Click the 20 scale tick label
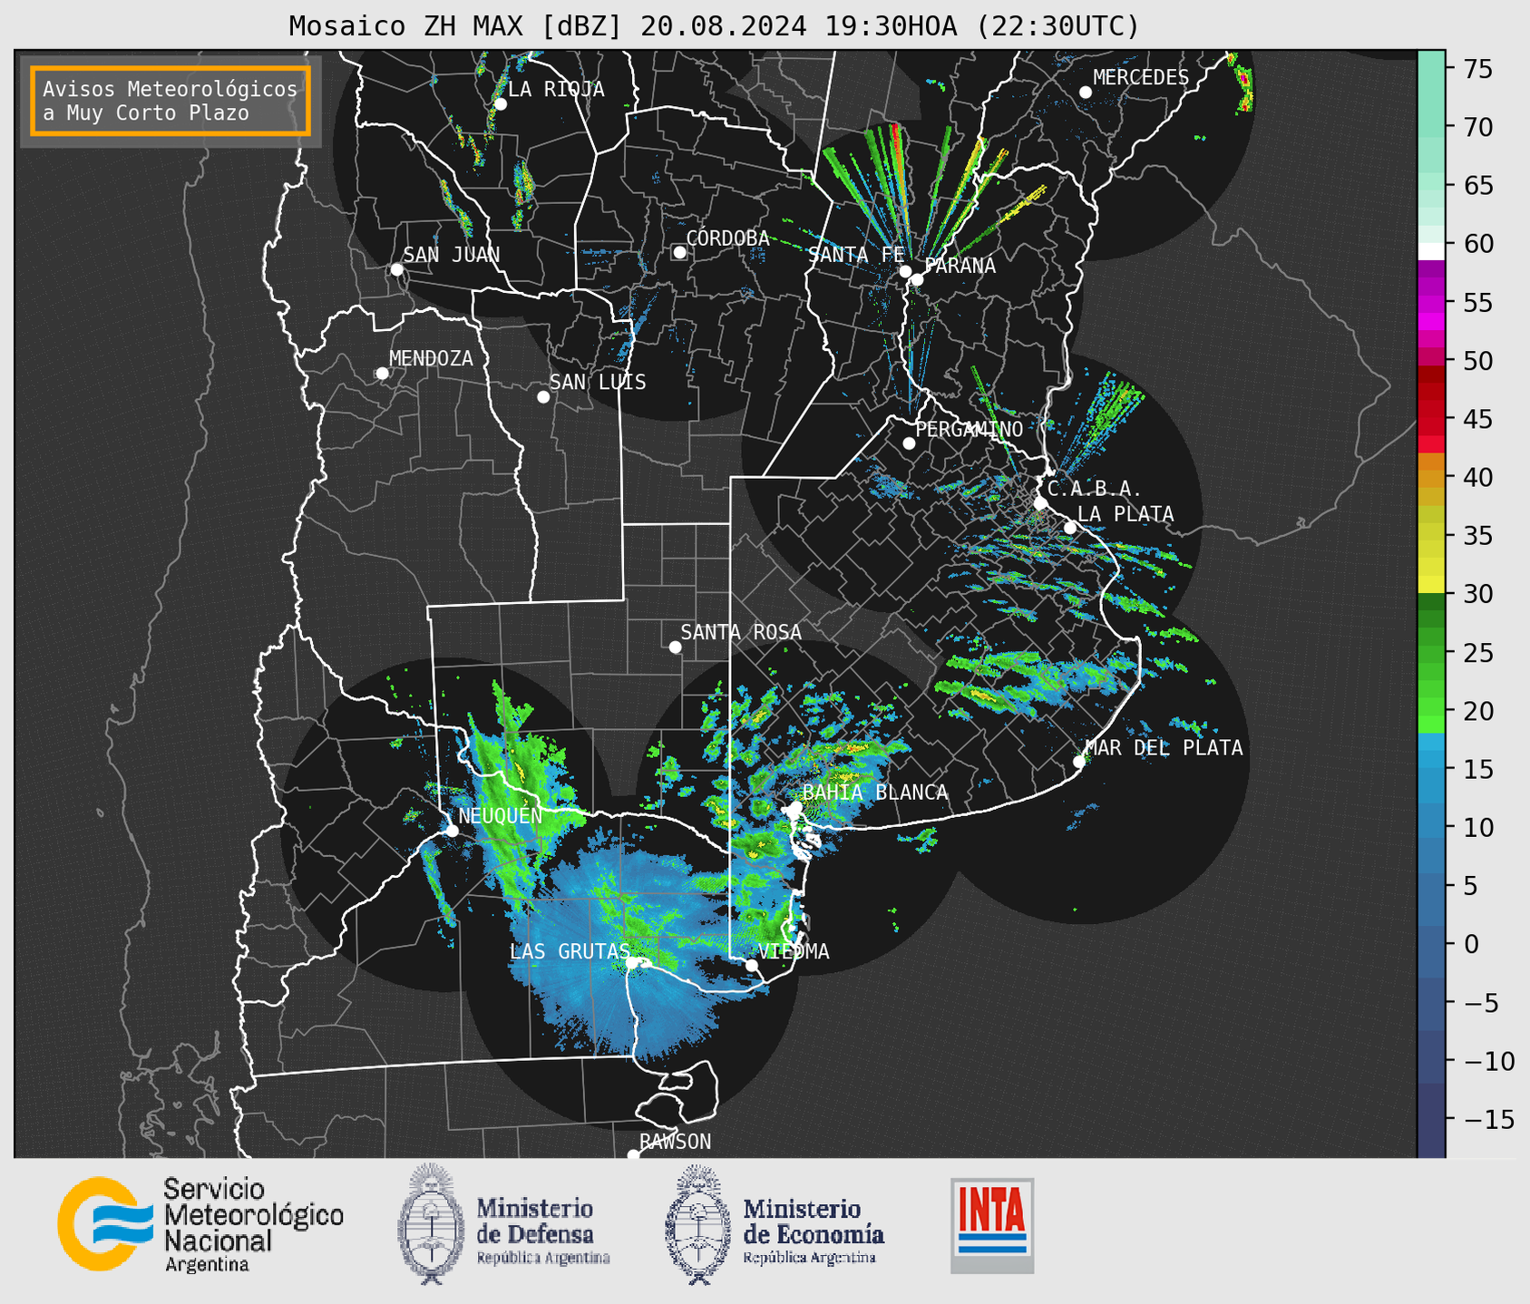 (x=1476, y=711)
